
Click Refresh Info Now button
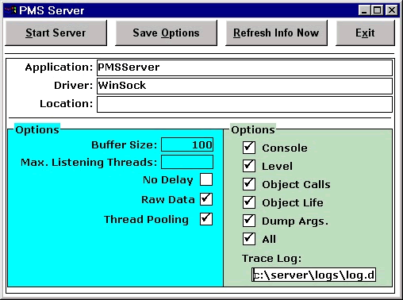tap(276, 33)
